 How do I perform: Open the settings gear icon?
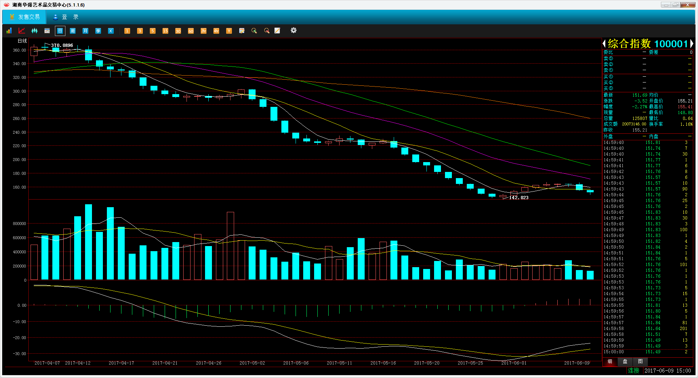tap(293, 31)
